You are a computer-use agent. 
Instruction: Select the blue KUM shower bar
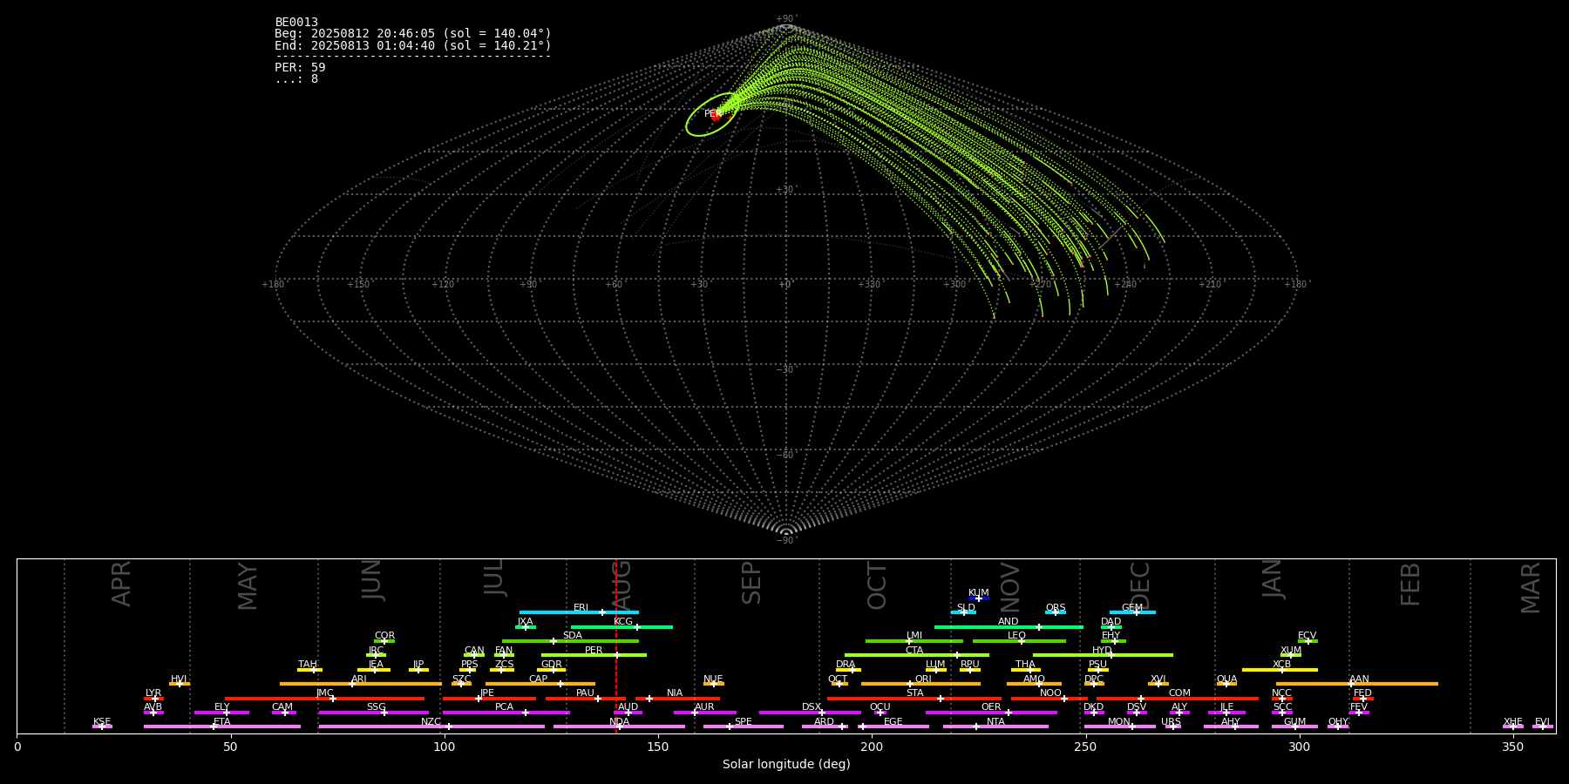click(979, 598)
